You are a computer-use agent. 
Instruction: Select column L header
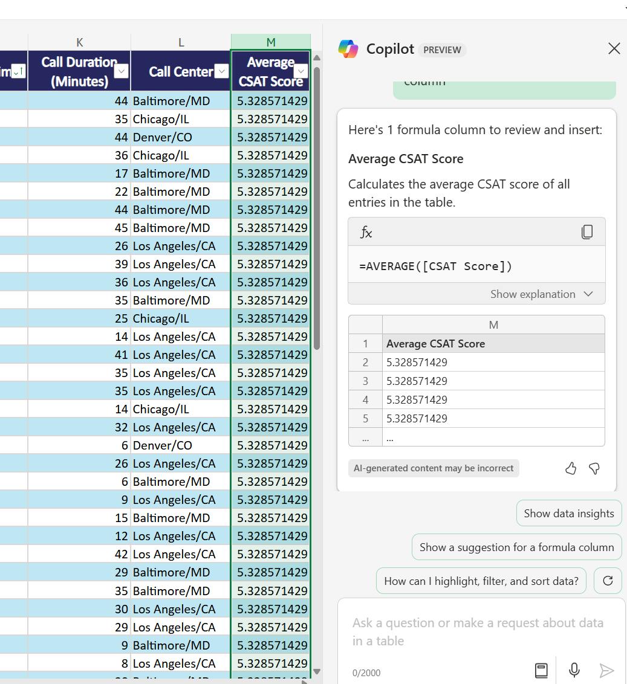tap(181, 42)
